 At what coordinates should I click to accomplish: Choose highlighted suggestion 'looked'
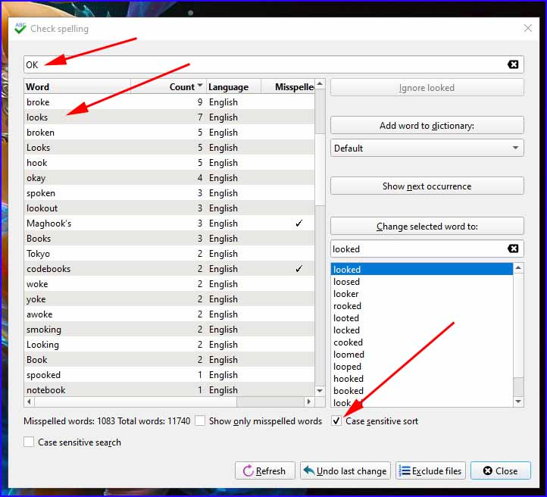[x=422, y=269]
